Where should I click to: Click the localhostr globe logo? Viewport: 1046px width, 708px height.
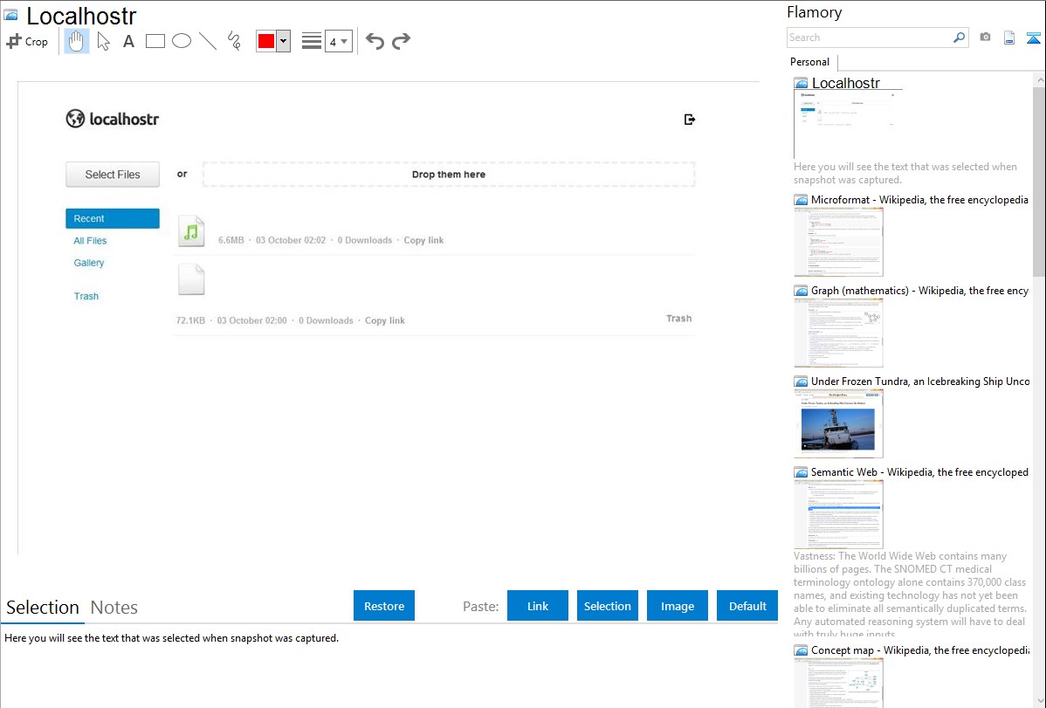[x=75, y=119]
